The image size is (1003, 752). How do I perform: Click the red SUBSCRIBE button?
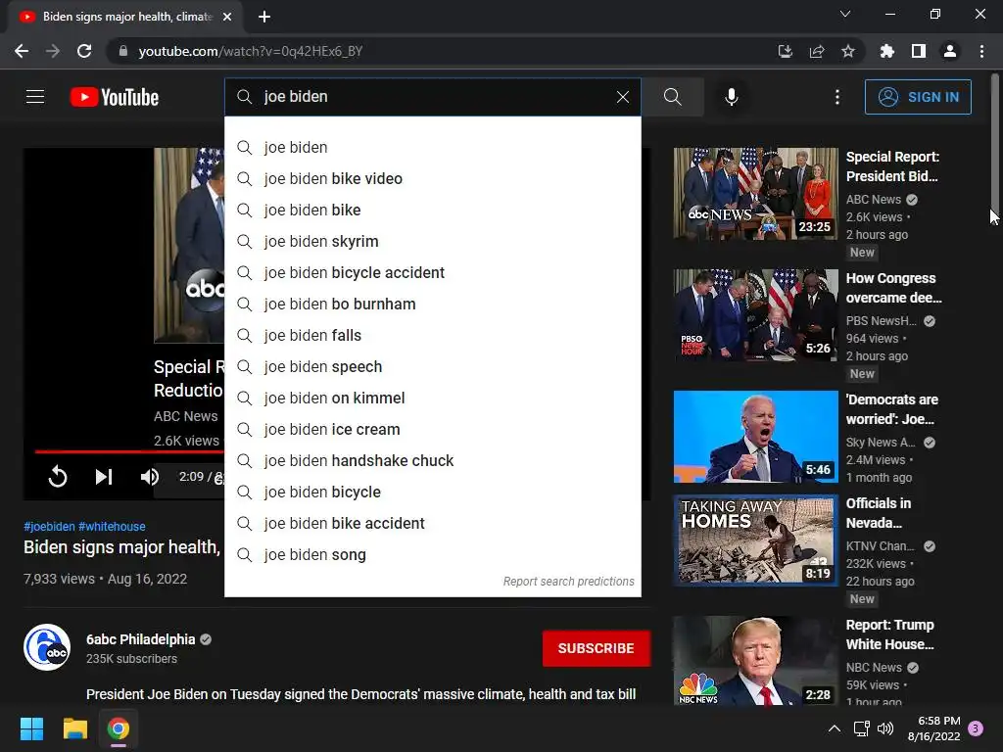597,648
